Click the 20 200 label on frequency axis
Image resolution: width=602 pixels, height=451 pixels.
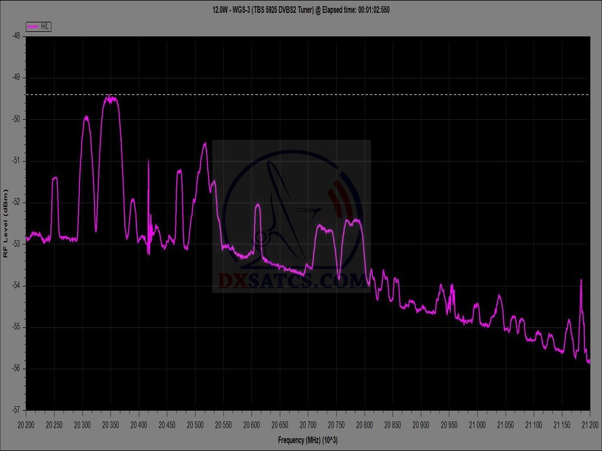tap(26, 423)
